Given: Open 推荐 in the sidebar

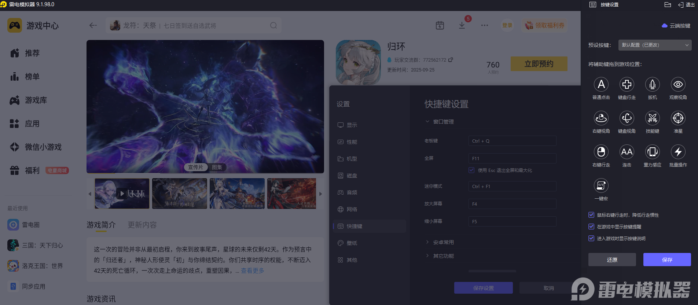Looking at the screenshot, I should [25, 53].
